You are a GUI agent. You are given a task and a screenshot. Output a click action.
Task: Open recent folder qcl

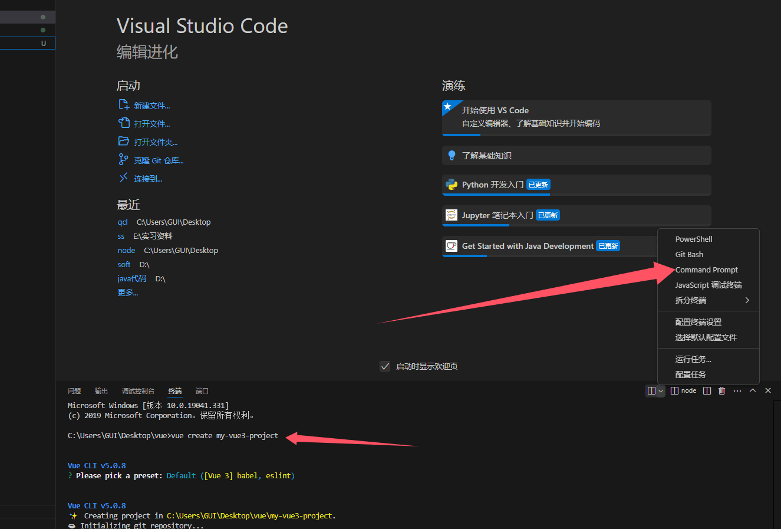click(x=123, y=222)
